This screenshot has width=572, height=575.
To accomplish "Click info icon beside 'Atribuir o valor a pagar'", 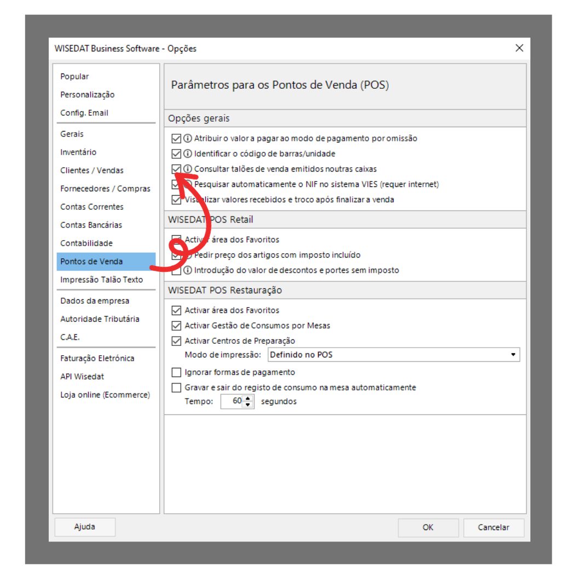I will [188, 139].
